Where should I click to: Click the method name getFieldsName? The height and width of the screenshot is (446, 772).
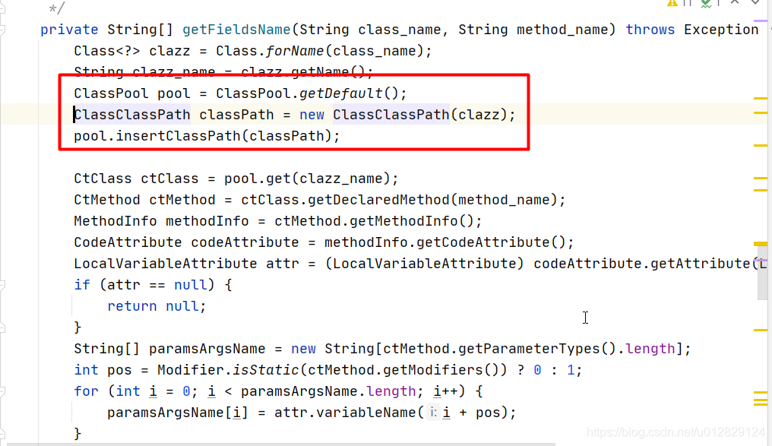click(x=236, y=30)
